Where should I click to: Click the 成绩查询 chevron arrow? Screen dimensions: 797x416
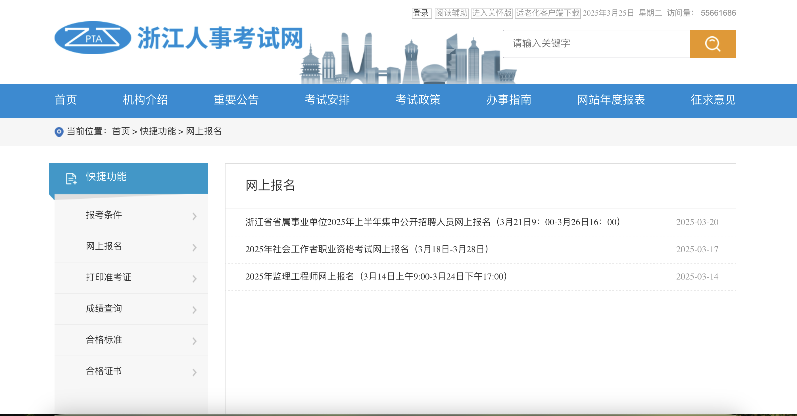click(194, 310)
